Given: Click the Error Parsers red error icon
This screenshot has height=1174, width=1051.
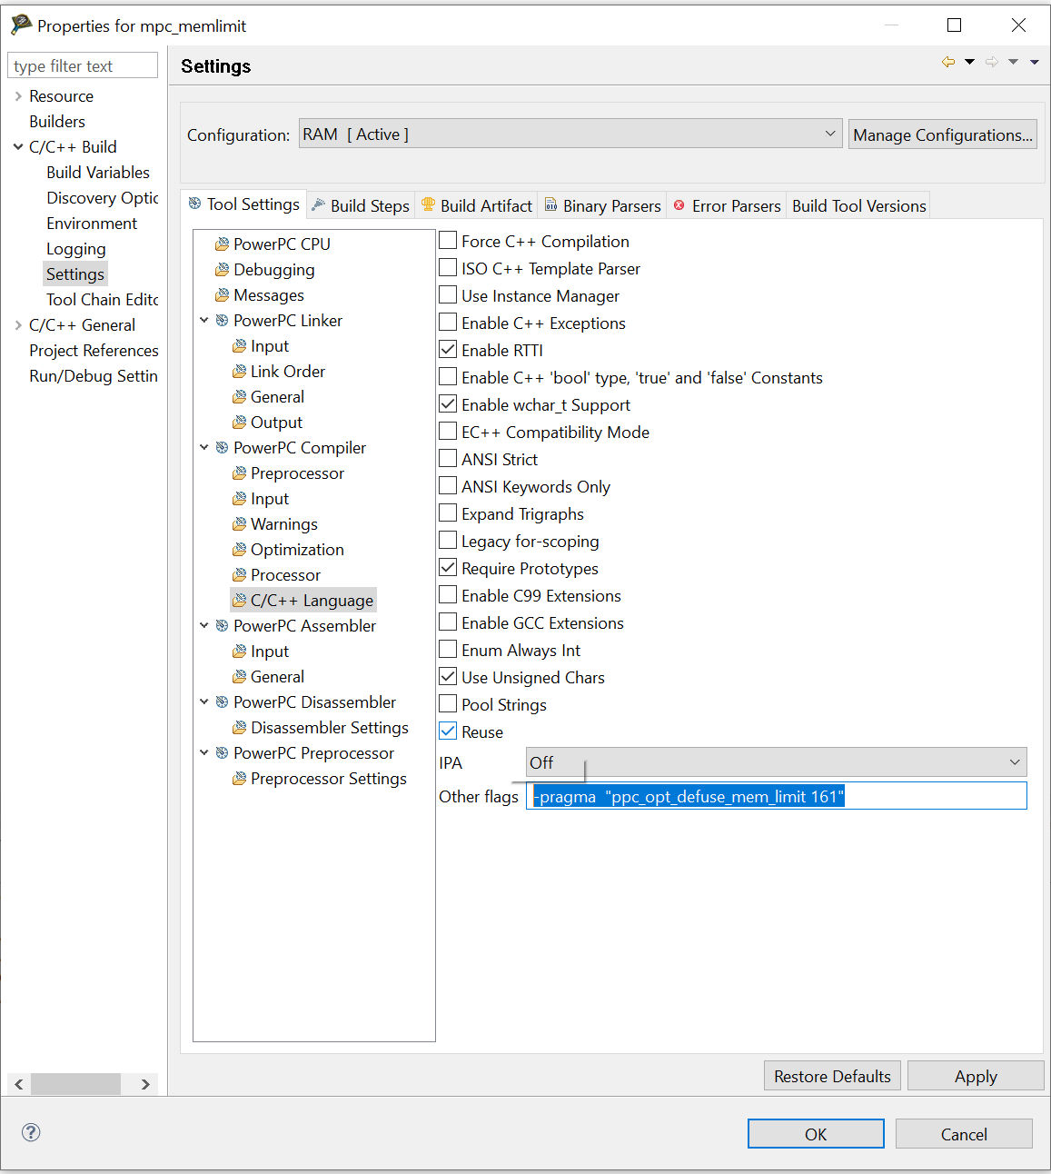Looking at the screenshot, I should (679, 205).
